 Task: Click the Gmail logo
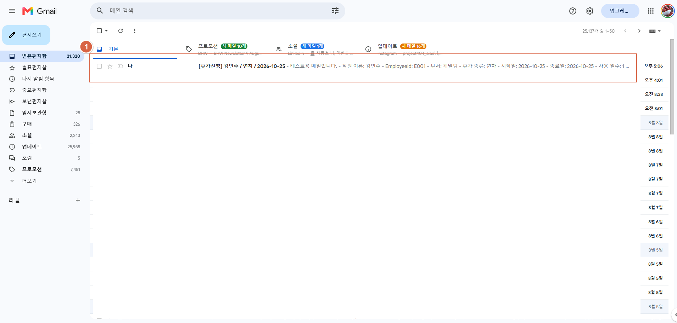[x=39, y=11]
